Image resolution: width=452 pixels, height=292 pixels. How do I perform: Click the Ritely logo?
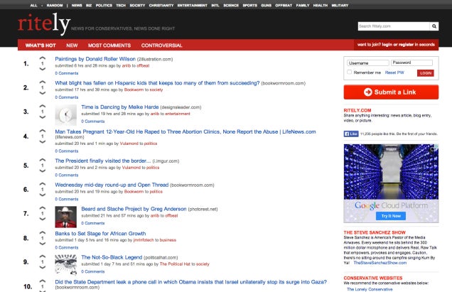[44, 26]
